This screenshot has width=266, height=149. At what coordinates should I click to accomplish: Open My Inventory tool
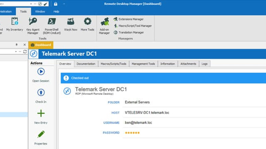click(x=15, y=24)
